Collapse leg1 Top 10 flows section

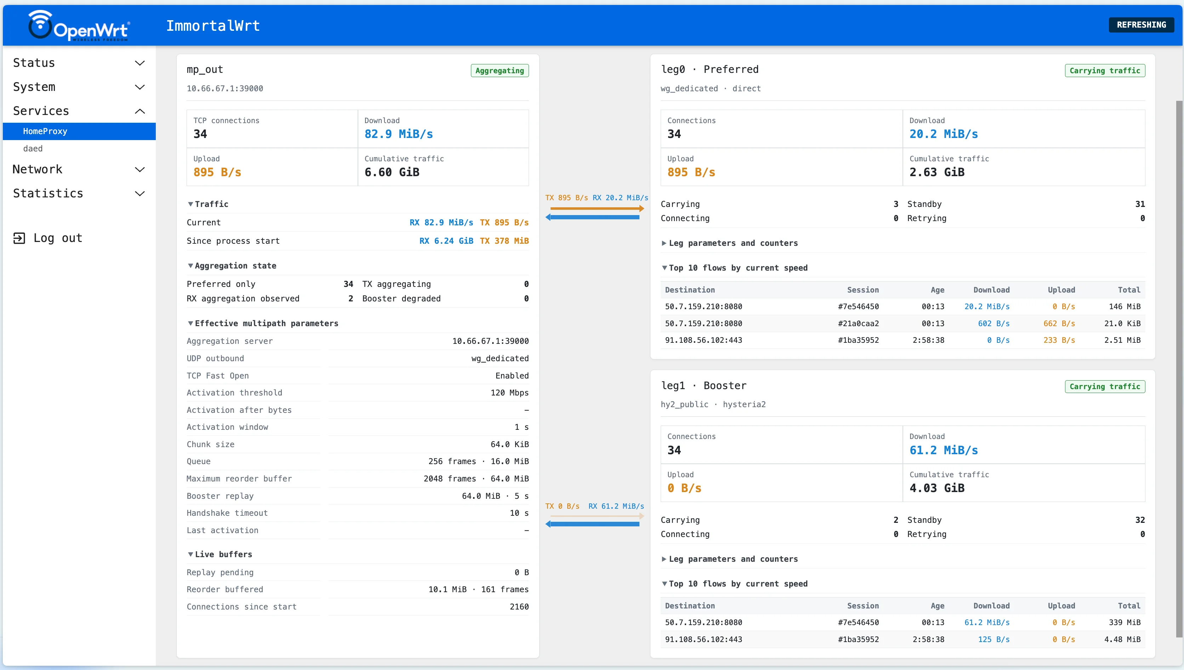point(735,583)
